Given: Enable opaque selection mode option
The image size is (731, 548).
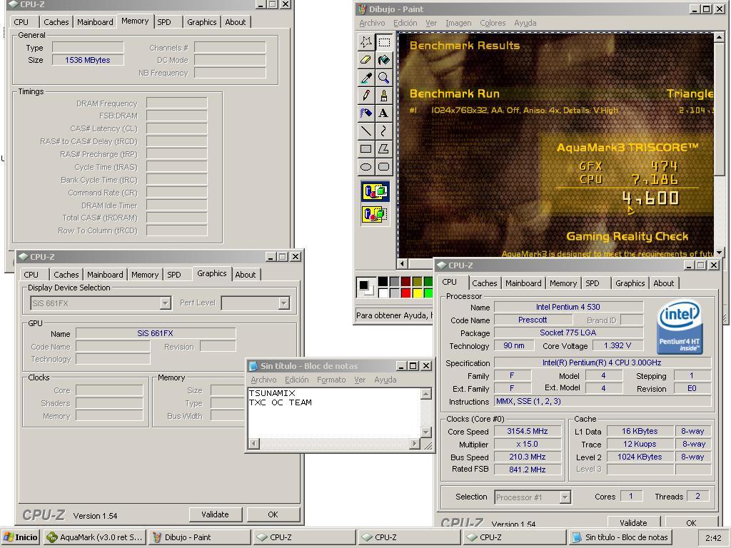Looking at the screenshot, I should tap(375, 191).
